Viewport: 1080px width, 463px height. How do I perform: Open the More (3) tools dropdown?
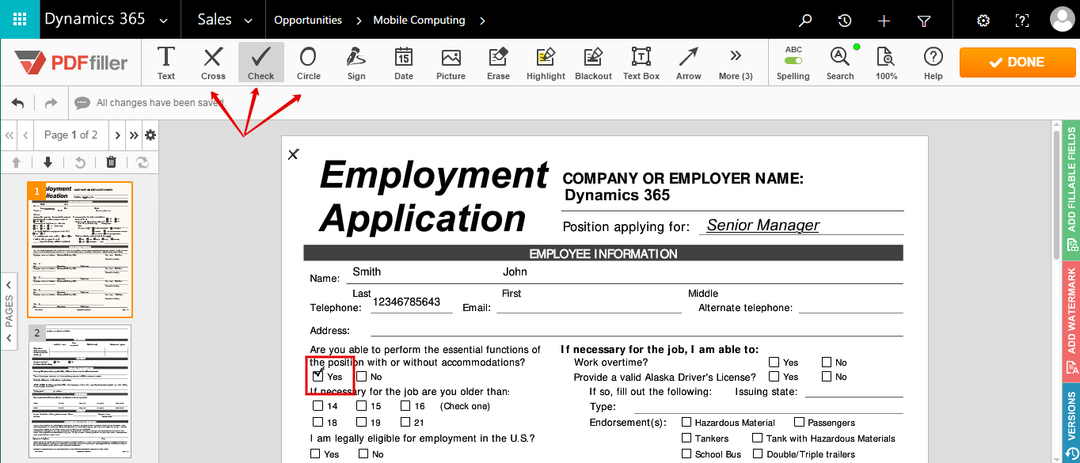[736, 63]
